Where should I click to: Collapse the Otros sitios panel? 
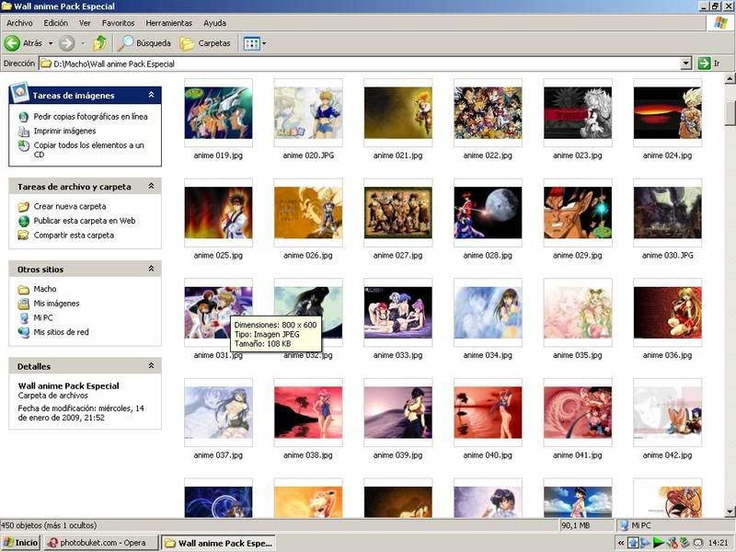[151, 269]
